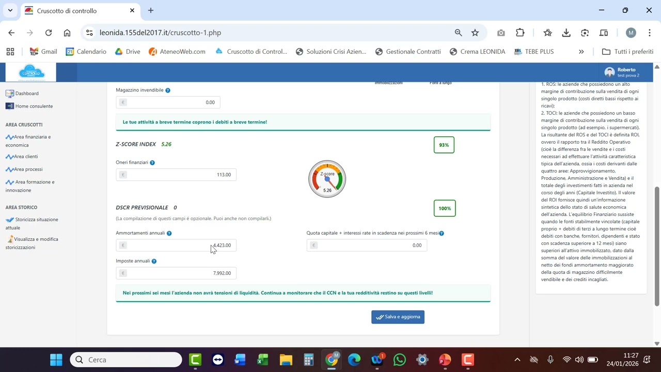661x372 pixels.
Task: Bookmark this page with the star icon
Action: (475, 33)
